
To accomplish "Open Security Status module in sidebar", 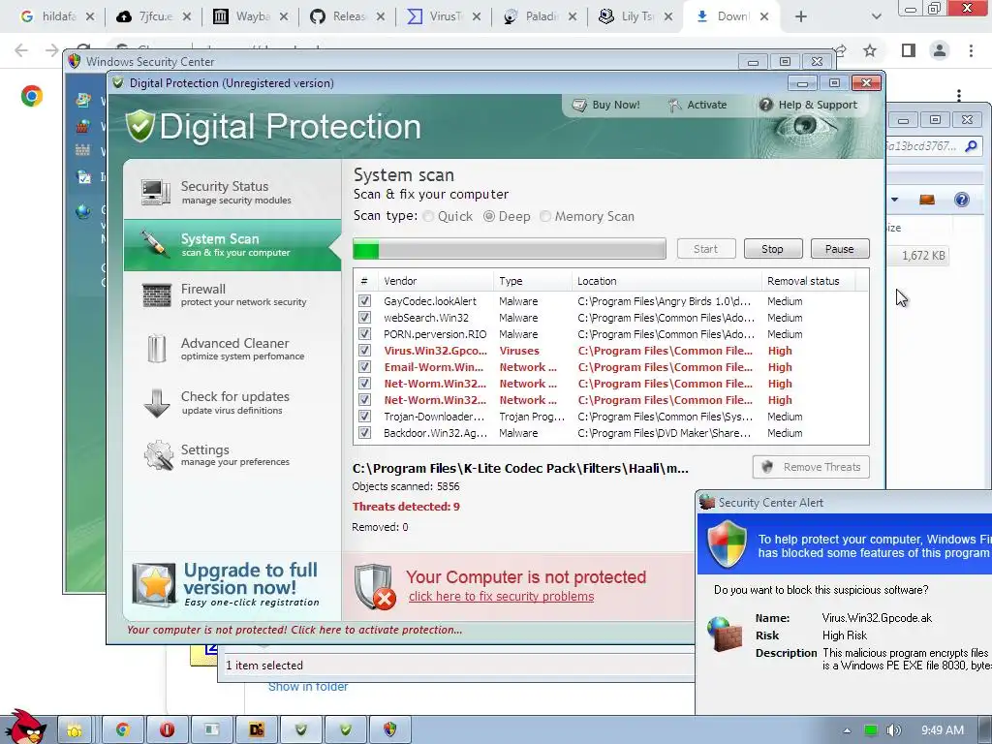I will click(232, 192).
